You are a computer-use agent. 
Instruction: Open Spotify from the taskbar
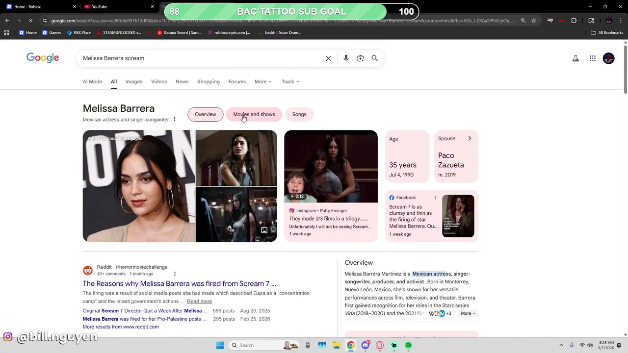tap(408, 345)
